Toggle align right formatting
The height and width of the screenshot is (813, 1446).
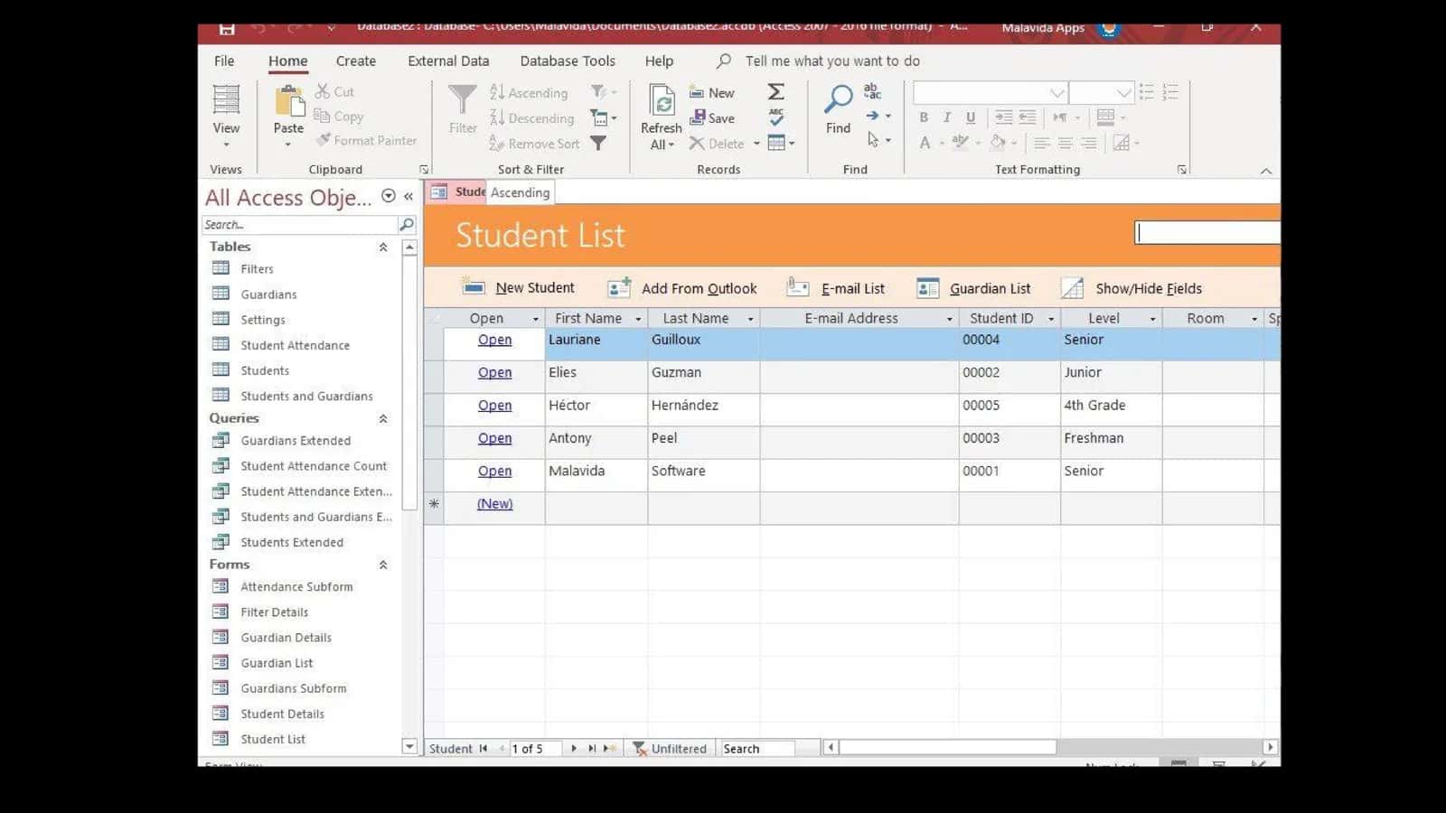pos(1089,143)
